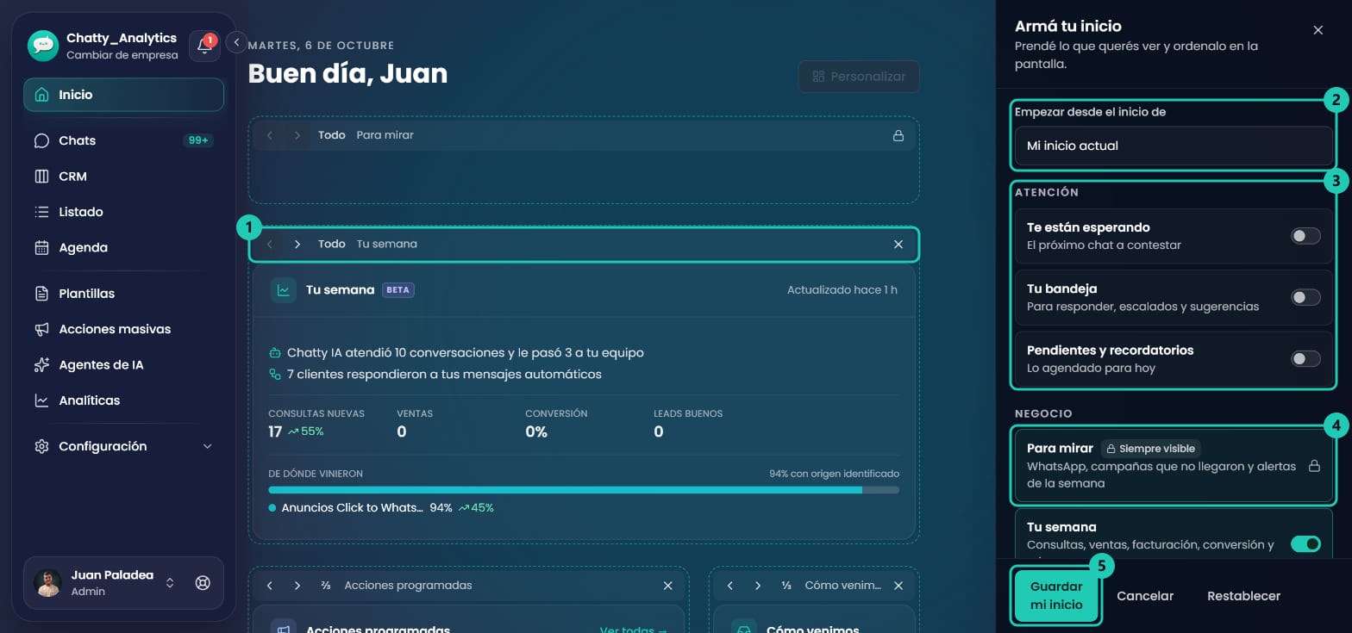This screenshot has width=1352, height=633.
Task: Open Plantillas in the sidebar
Action: pyautogui.click(x=123, y=294)
